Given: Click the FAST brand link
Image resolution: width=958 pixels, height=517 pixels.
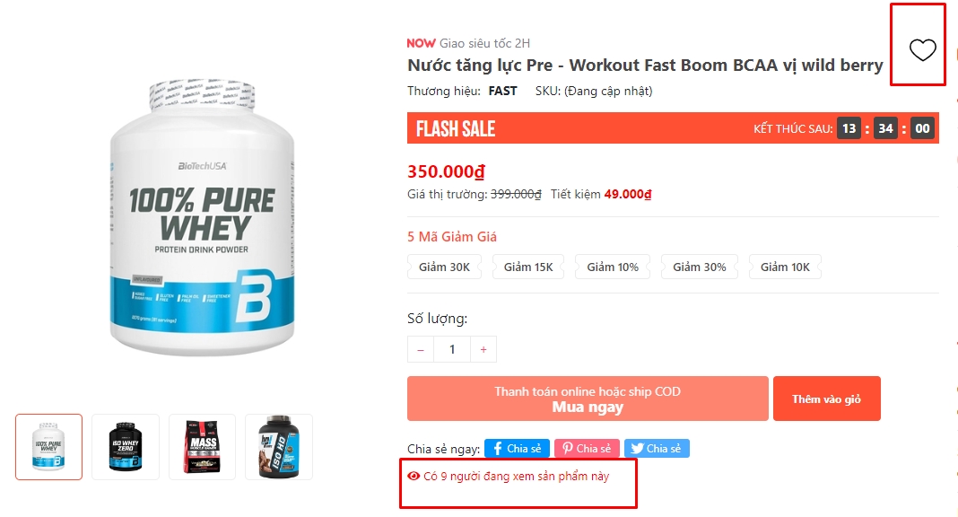Looking at the screenshot, I should point(502,91).
